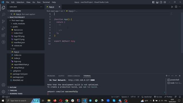
Task: Start Go Live server from status bar
Action: tap(158, 97)
